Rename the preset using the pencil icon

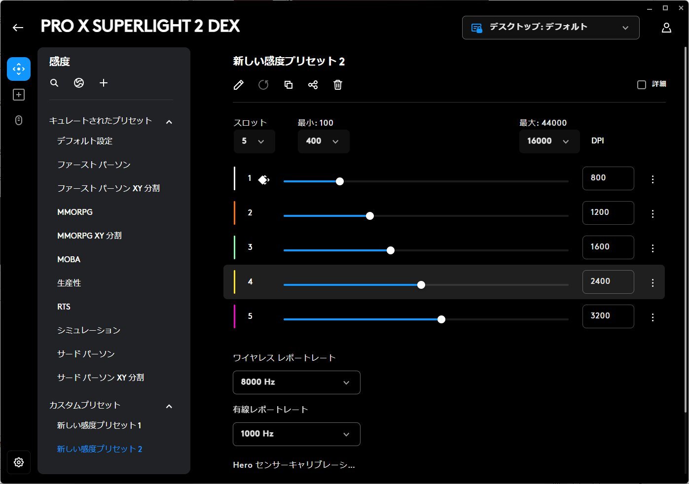coord(238,85)
